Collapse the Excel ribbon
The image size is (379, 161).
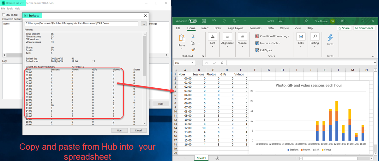click(374, 56)
